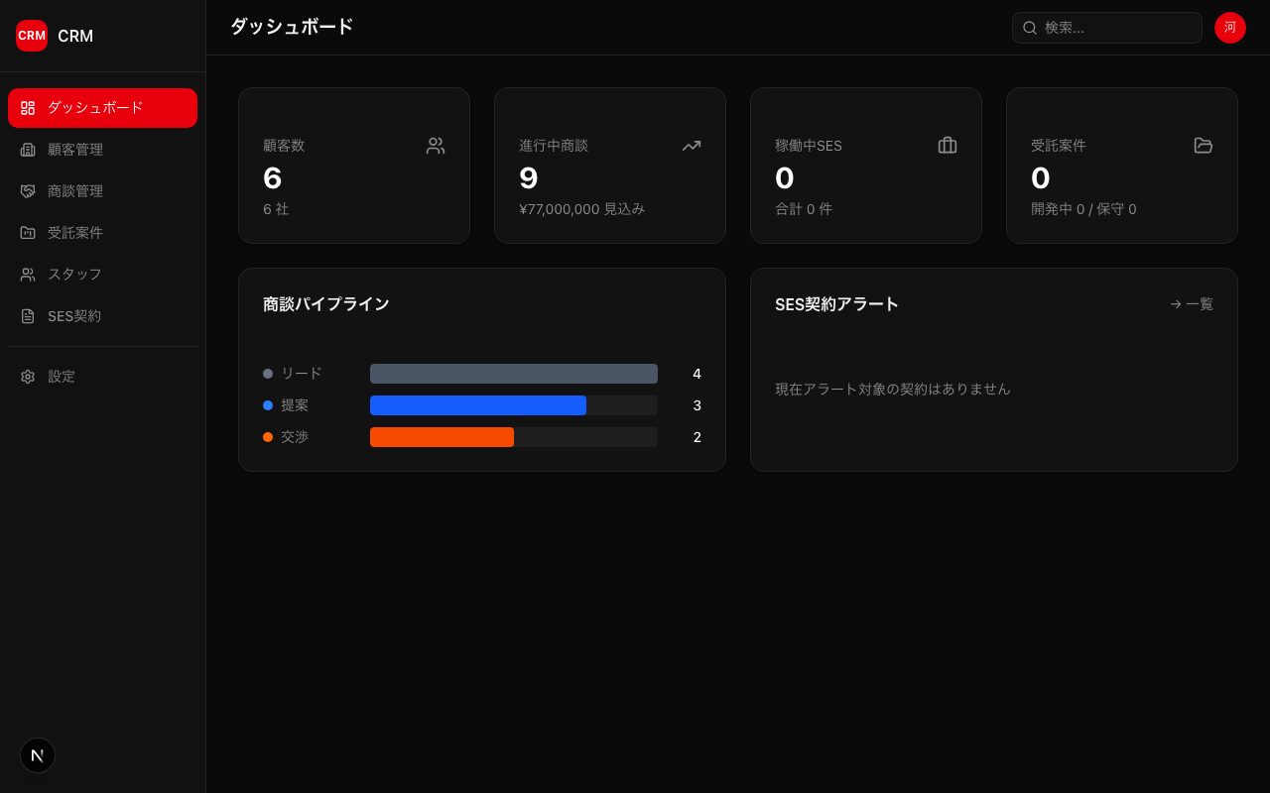The width and height of the screenshot is (1270, 793).
Task: Click the gray リード pipeline bar
Action: tap(513, 374)
